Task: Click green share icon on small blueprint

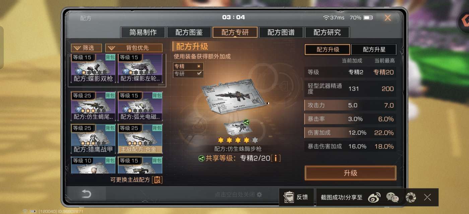Action: click(x=247, y=122)
